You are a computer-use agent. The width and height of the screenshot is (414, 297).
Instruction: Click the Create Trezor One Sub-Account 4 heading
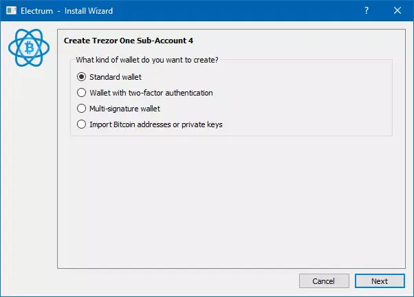click(128, 41)
